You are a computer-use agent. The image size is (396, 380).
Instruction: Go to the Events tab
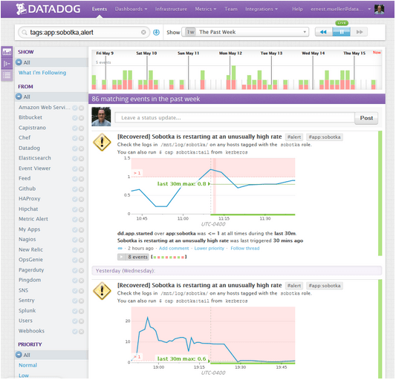[x=100, y=9]
